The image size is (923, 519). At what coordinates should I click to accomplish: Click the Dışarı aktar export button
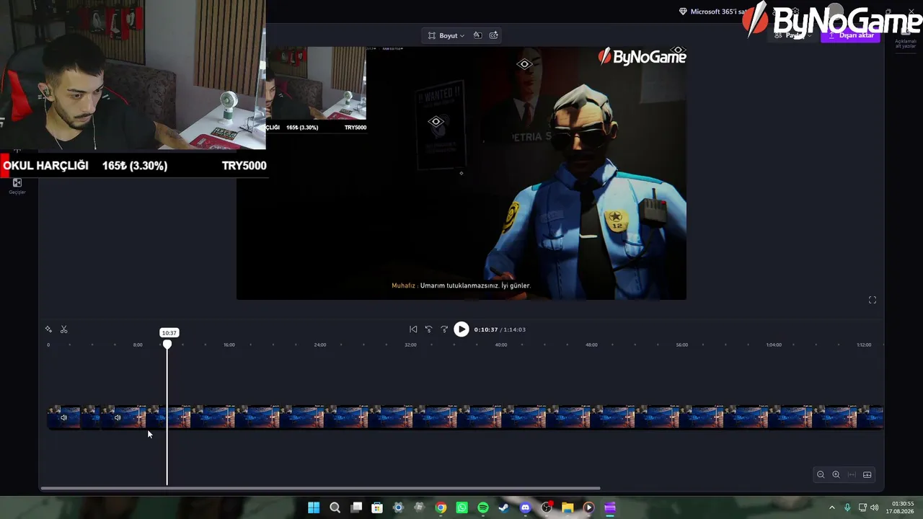tap(851, 35)
